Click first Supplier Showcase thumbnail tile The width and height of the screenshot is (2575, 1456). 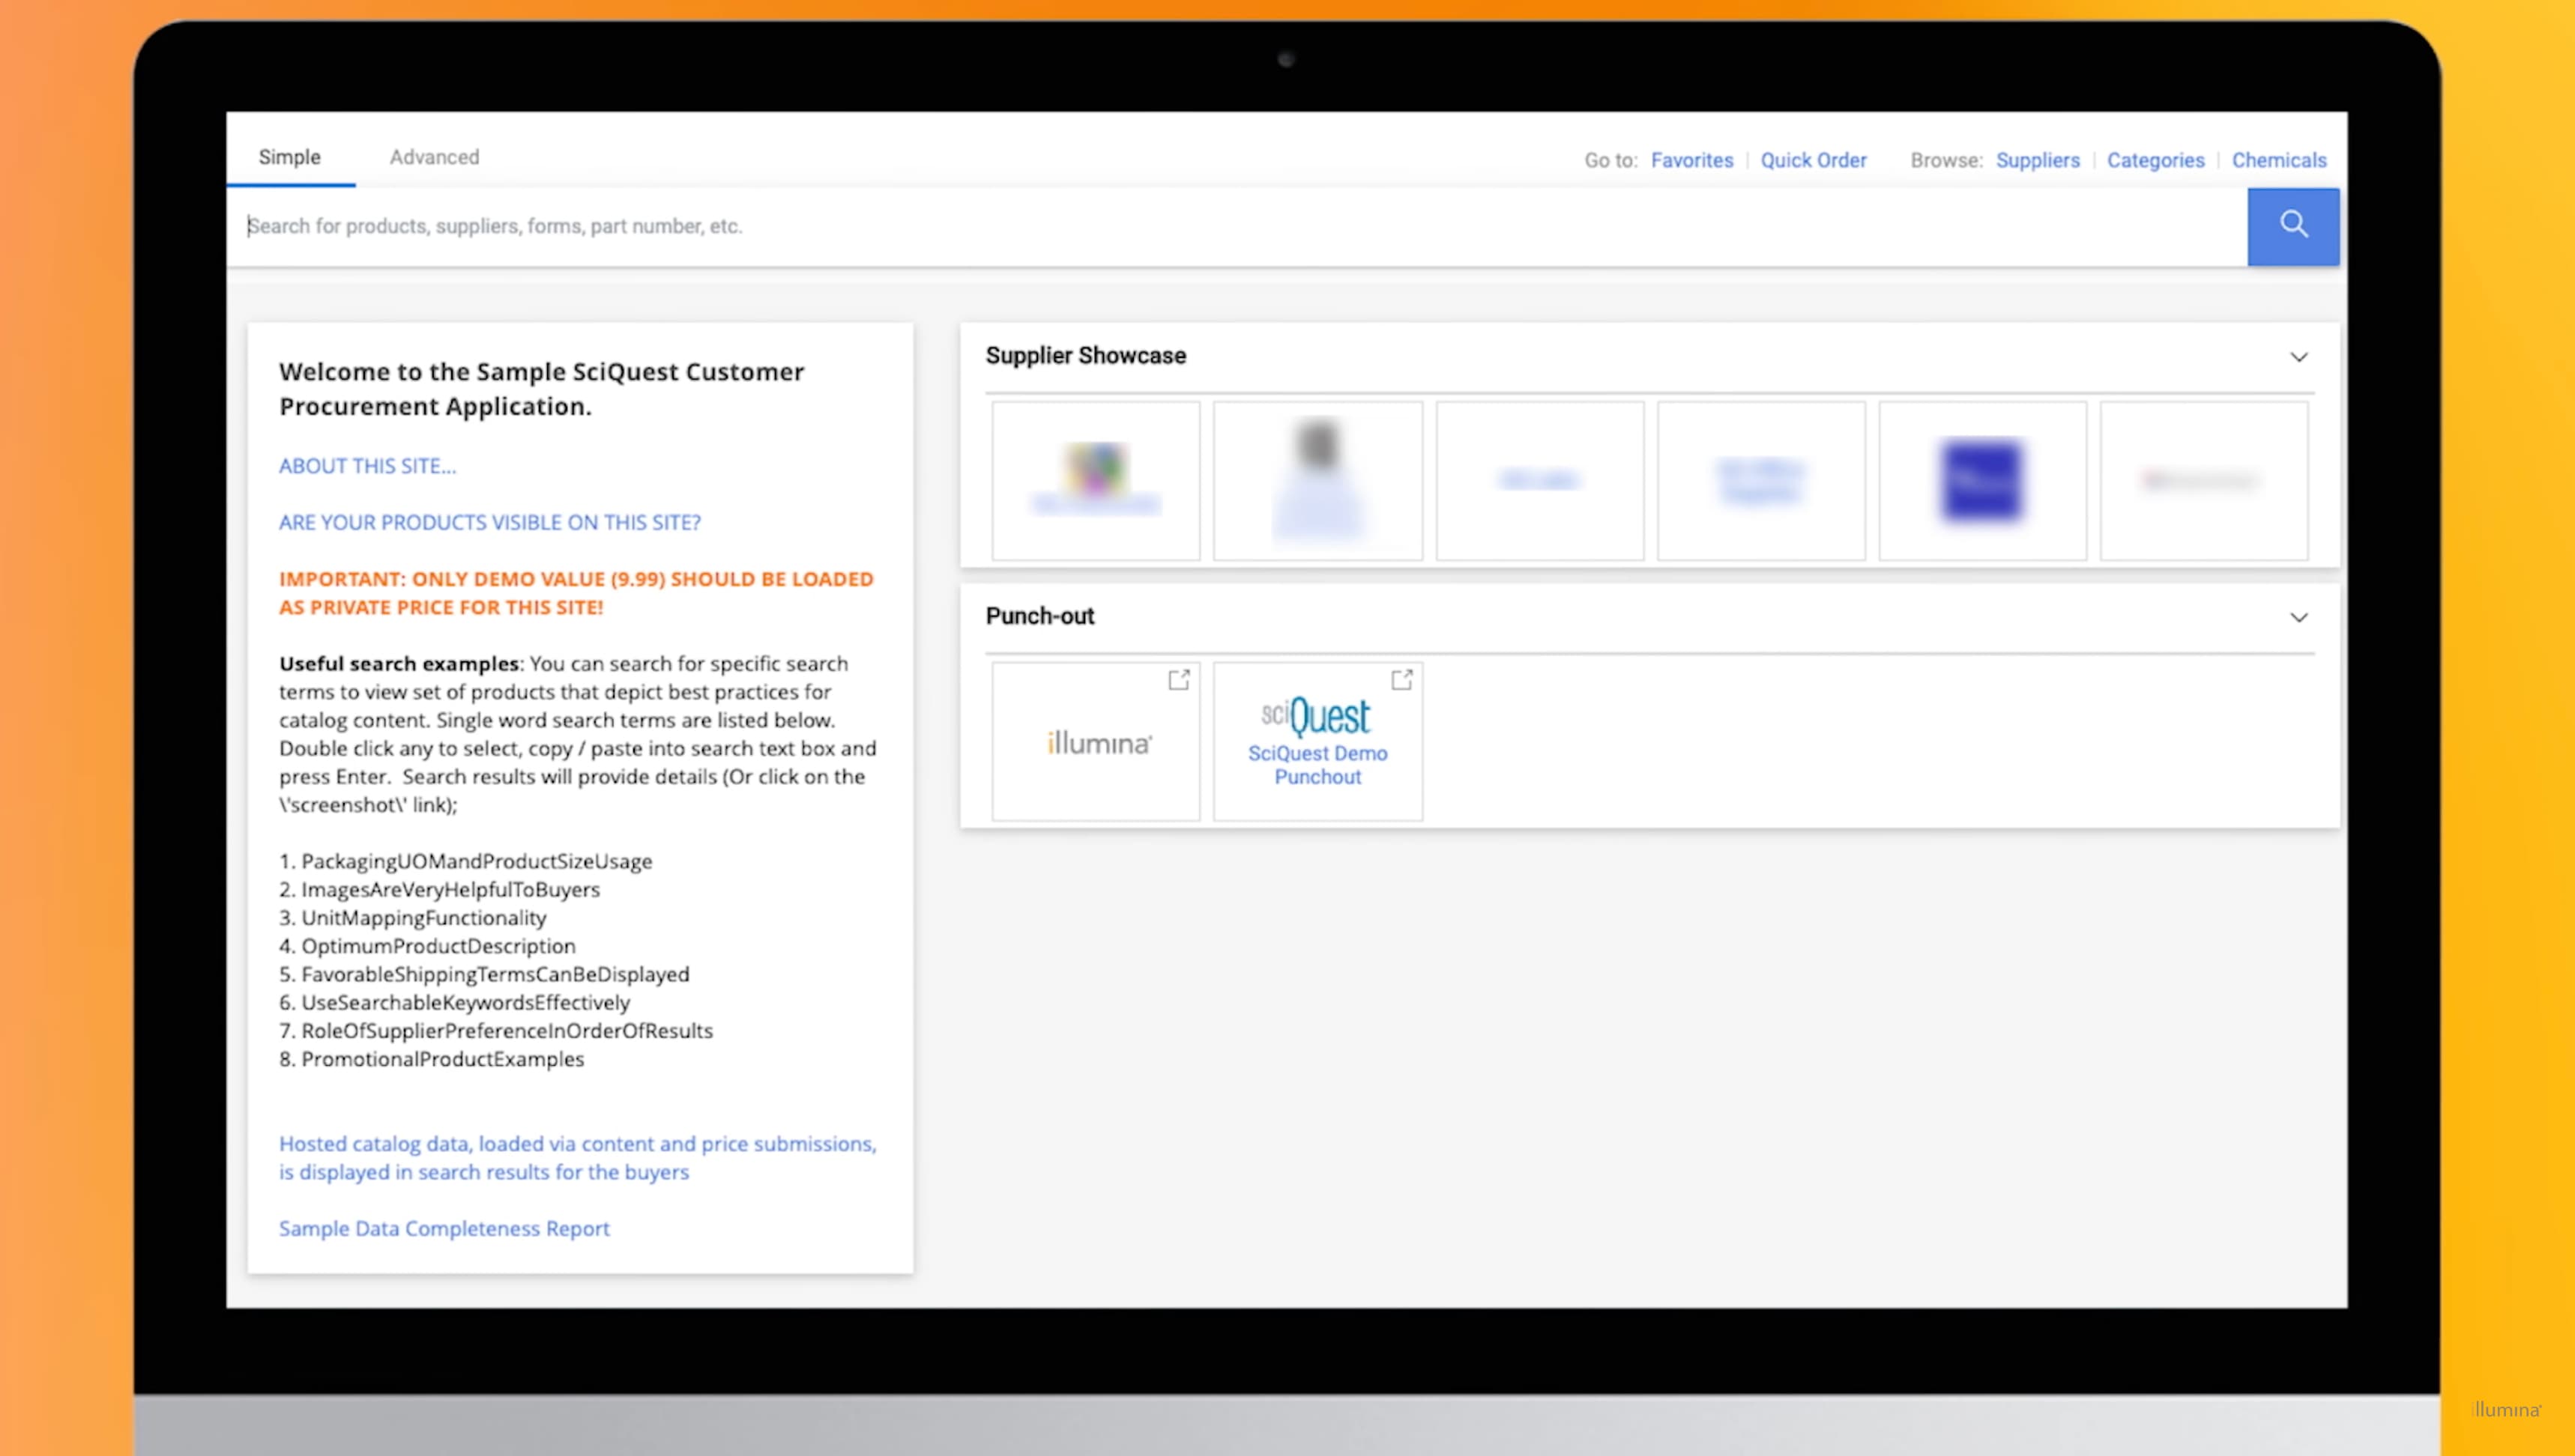(x=1096, y=480)
